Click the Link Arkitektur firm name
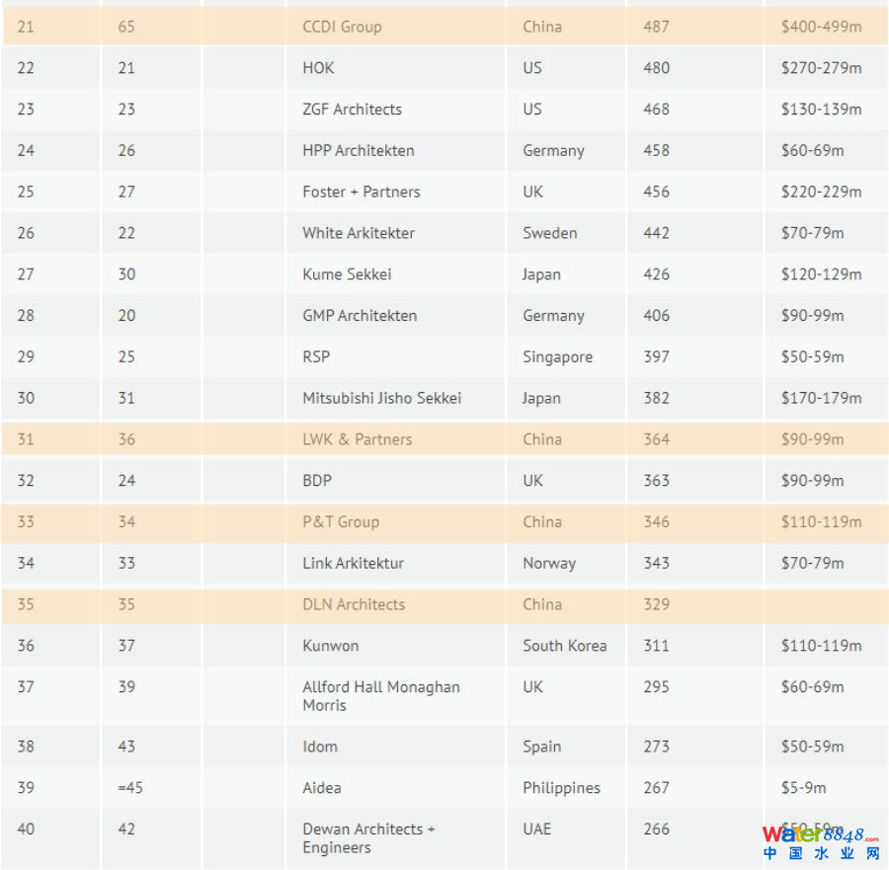The width and height of the screenshot is (889, 870). pos(353,563)
